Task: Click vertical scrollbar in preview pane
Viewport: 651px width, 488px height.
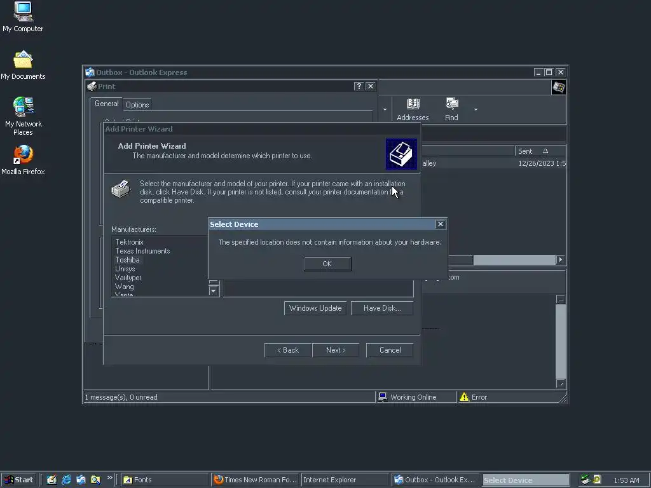Action: pyautogui.click(x=561, y=341)
